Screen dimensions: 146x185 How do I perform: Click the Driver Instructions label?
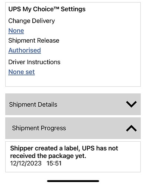(34, 62)
